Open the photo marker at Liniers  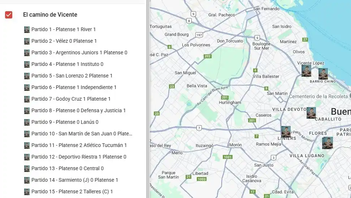pyautogui.click(x=286, y=131)
